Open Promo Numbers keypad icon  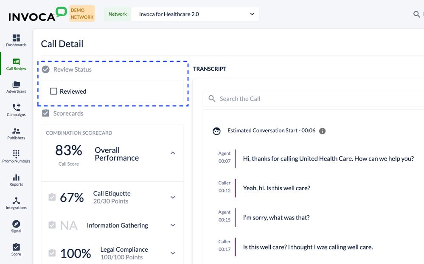tap(16, 155)
